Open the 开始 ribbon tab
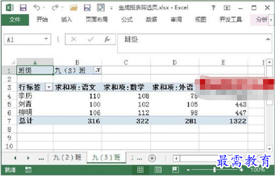275x176 pixels. click(42, 20)
